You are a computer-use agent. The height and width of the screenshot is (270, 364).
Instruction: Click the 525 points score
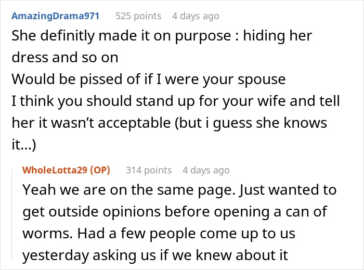tap(138, 16)
